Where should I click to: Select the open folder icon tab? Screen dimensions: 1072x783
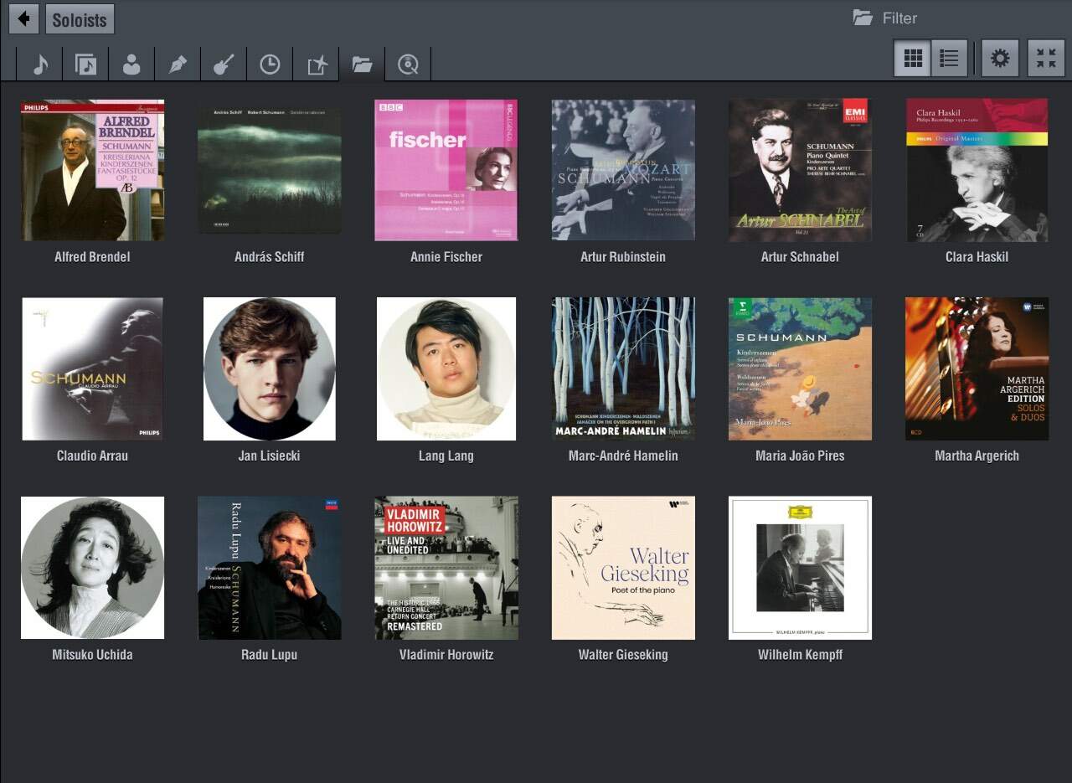(x=362, y=64)
